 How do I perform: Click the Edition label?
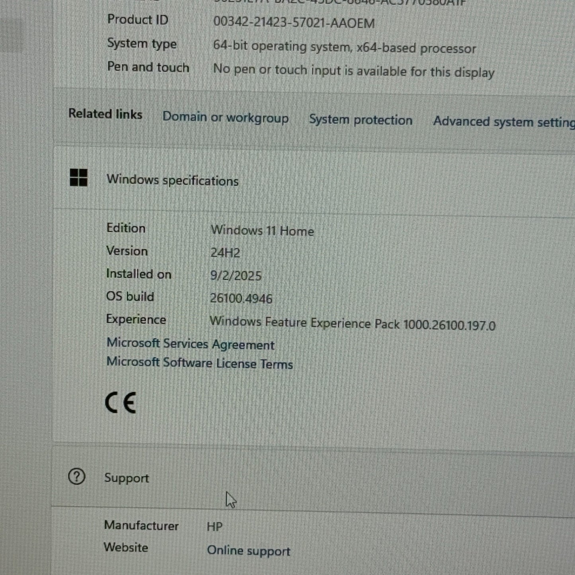click(126, 228)
